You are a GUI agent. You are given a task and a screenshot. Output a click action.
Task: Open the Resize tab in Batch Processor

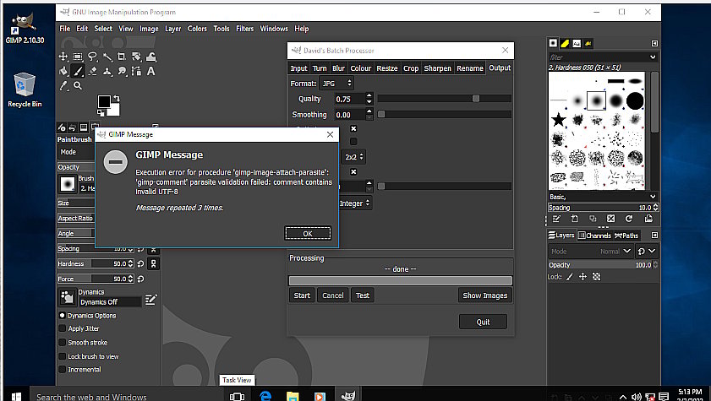pyautogui.click(x=387, y=68)
